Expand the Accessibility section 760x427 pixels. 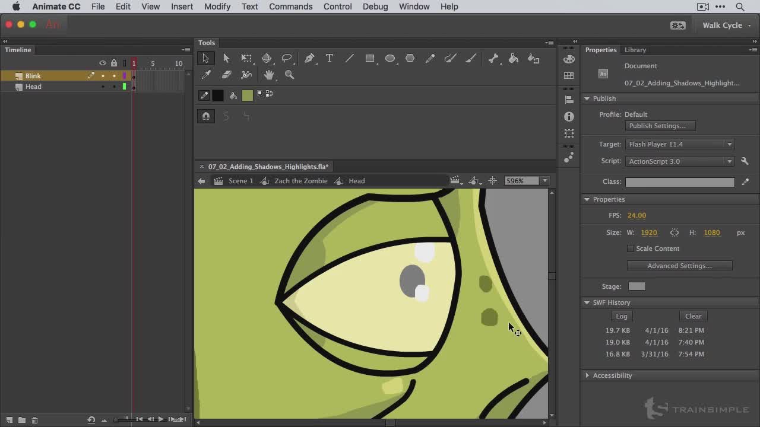pos(587,375)
